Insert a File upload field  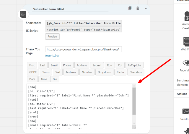[55, 79]
